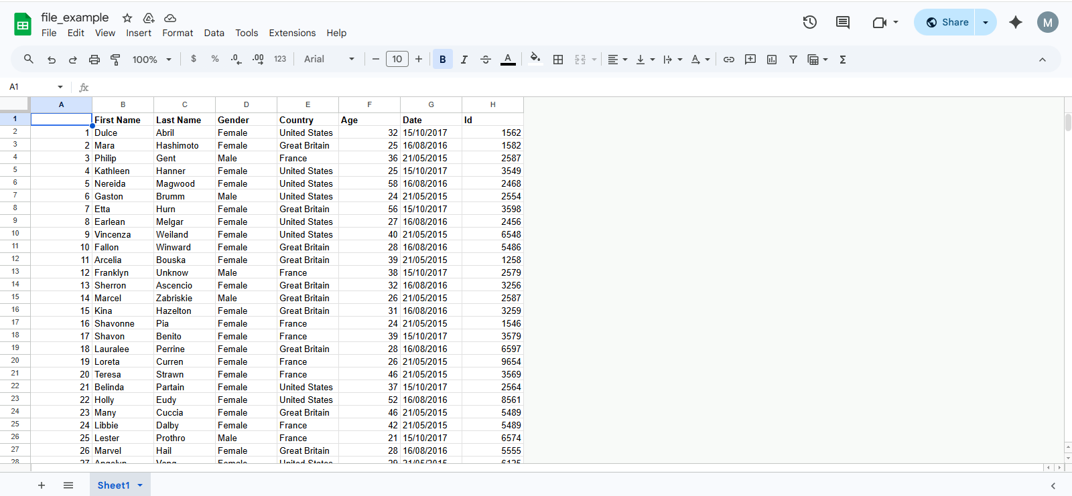Undo the last action

52,60
